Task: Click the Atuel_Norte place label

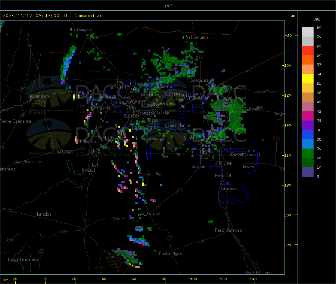Action: tap(177, 125)
